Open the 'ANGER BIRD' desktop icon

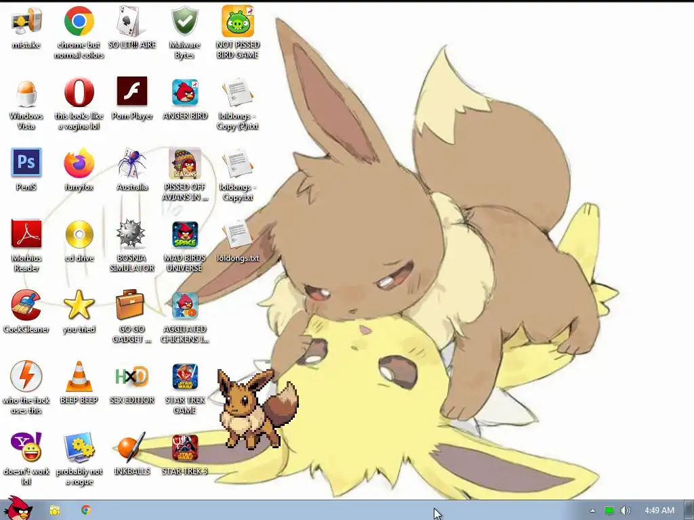click(x=185, y=92)
